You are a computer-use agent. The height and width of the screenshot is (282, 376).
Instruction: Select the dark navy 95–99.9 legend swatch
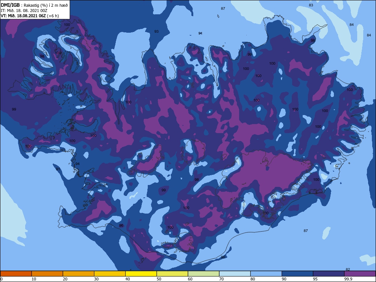tap(329, 274)
